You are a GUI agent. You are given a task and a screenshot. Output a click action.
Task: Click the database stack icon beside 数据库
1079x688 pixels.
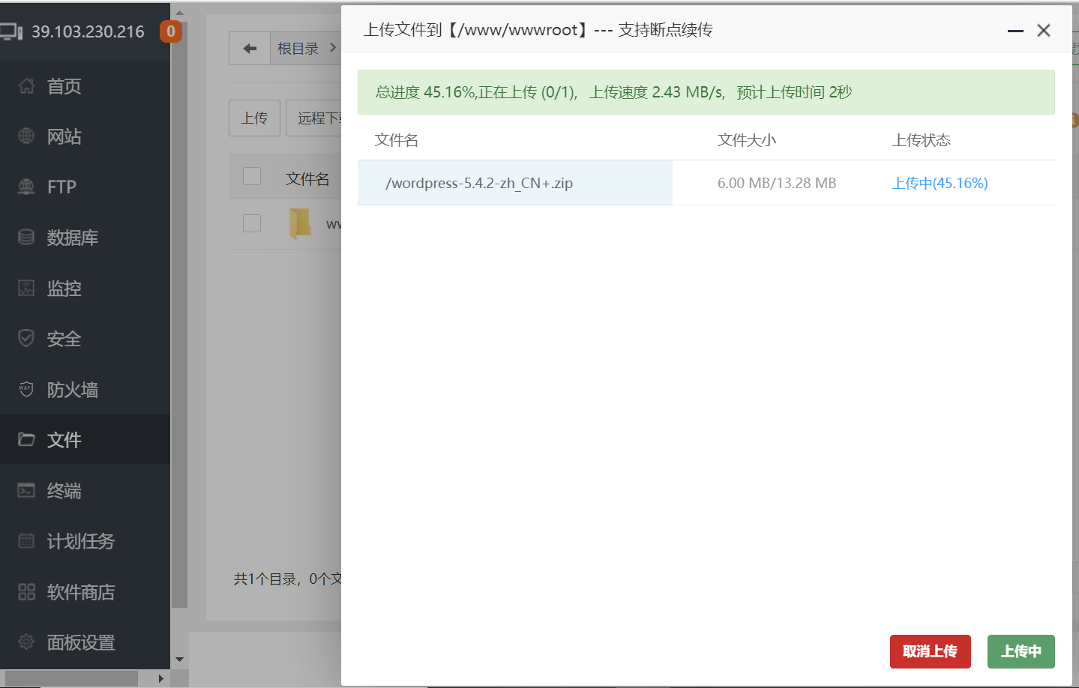pyautogui.click(x=26, y=237)
